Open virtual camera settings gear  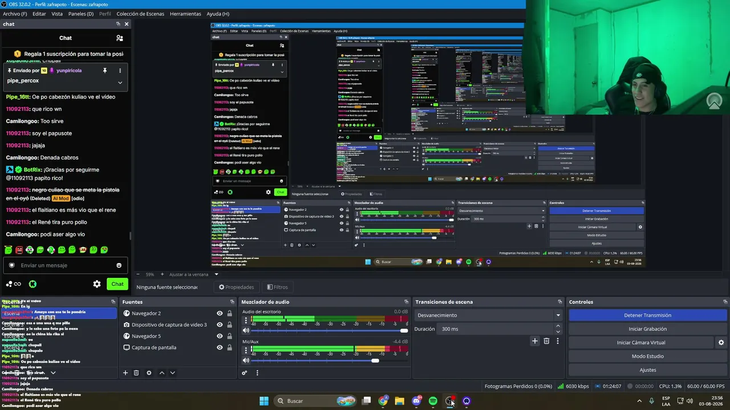(x=721, y=343)
